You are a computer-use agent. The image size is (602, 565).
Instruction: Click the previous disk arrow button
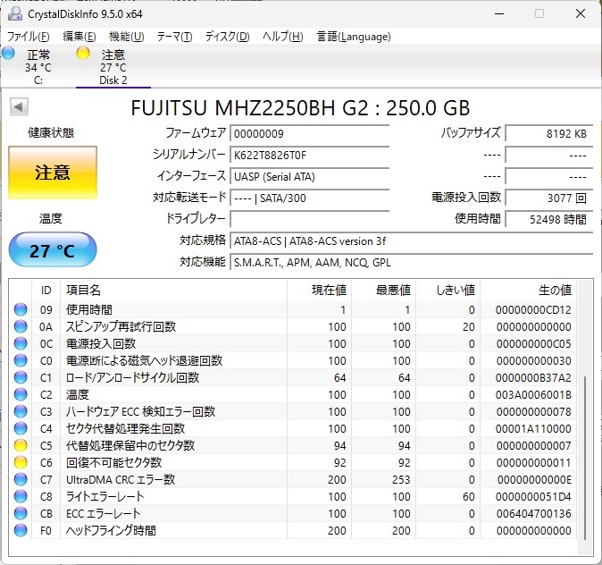point(19,107)
